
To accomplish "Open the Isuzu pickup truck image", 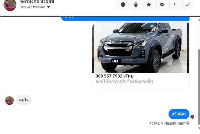I will 141,48.
